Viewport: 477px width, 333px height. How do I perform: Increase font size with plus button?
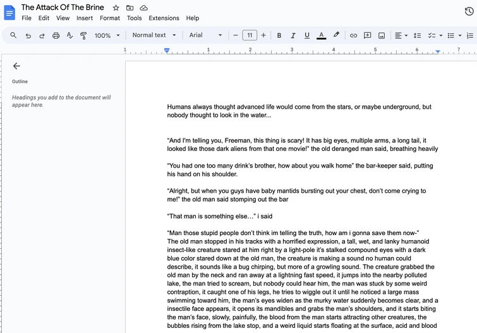pyautogui.click(x=263, y=35)
